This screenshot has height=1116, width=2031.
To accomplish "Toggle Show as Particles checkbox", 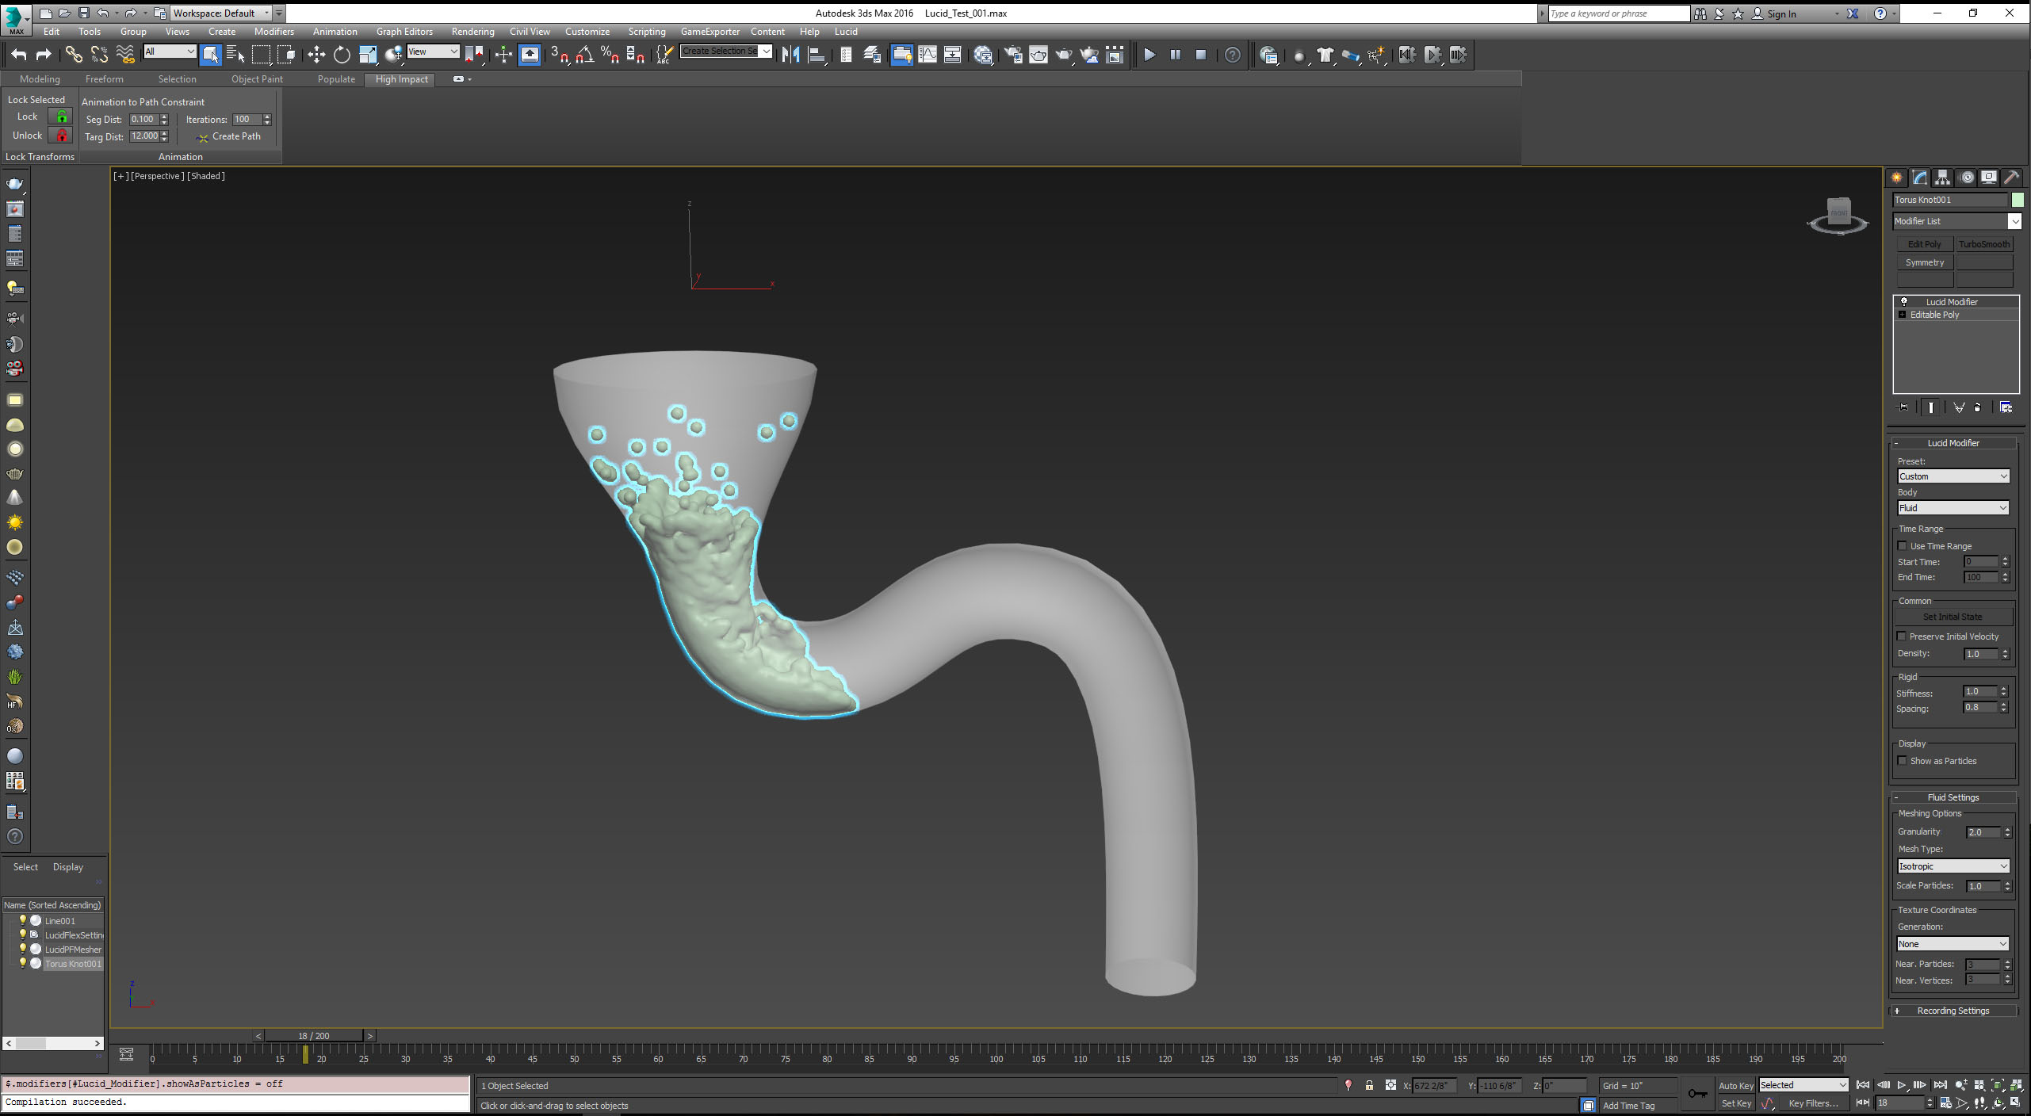I will [x=1903, y=761].
